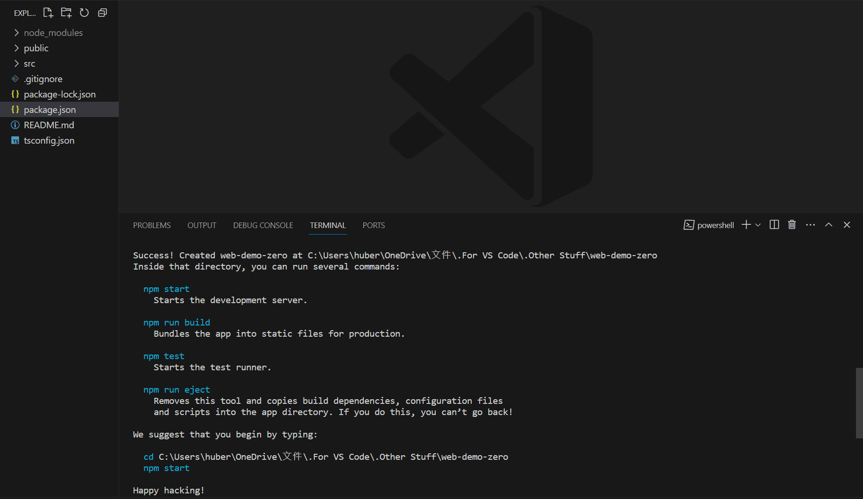863x499 pixels.
Task: Click the braces icon beside package-lock.json
Action: pyautogui.click(x=15, y=94)
